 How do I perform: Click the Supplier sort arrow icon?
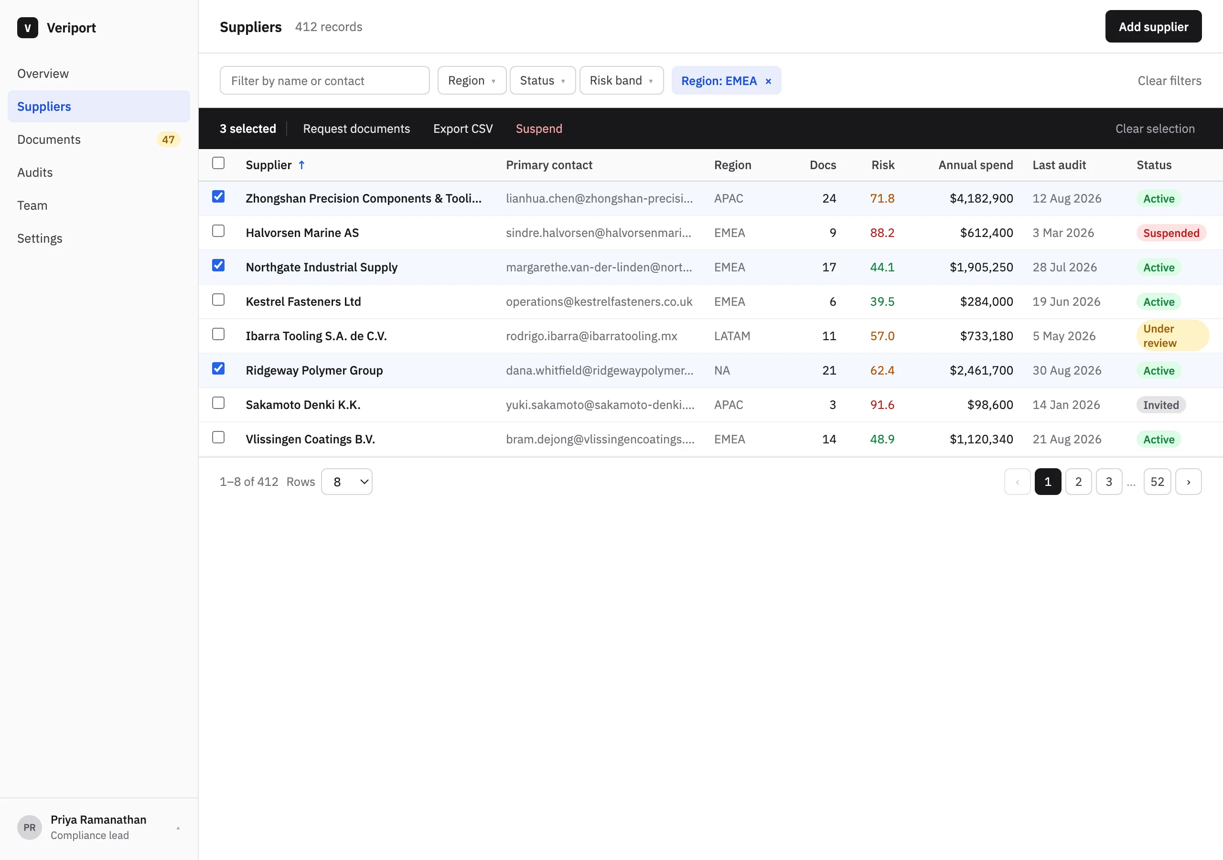pos(301,165)
